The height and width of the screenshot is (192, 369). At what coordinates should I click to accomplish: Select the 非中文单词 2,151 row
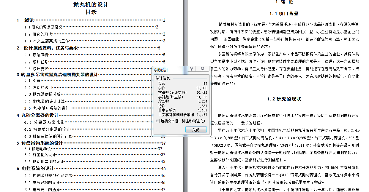point(182,110)
